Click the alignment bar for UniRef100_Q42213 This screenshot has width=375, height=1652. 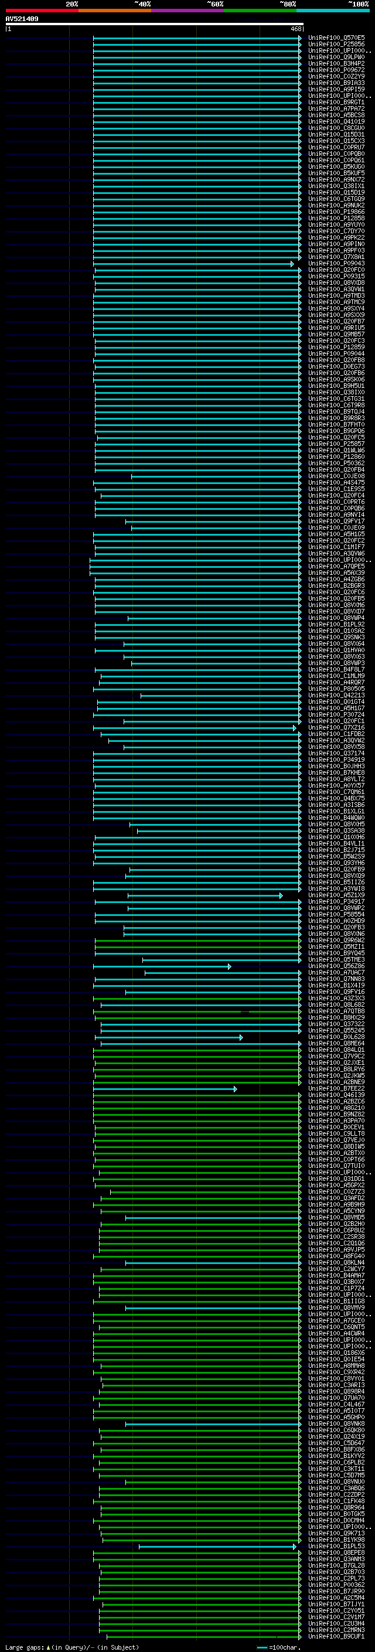coord(220,695)
